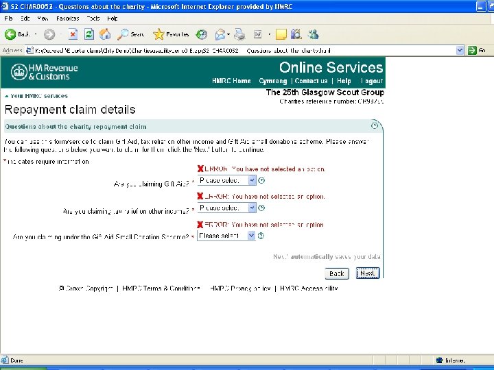The width and height of the screenshot is (494, 370).
Task: Open HMRC Terms & Conditions footer link
Action: tap(161, 288)
